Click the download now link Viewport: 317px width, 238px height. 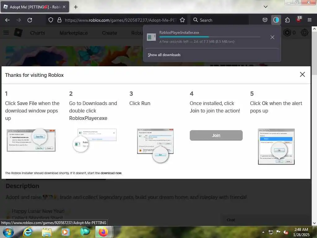(x=111, y=173)
